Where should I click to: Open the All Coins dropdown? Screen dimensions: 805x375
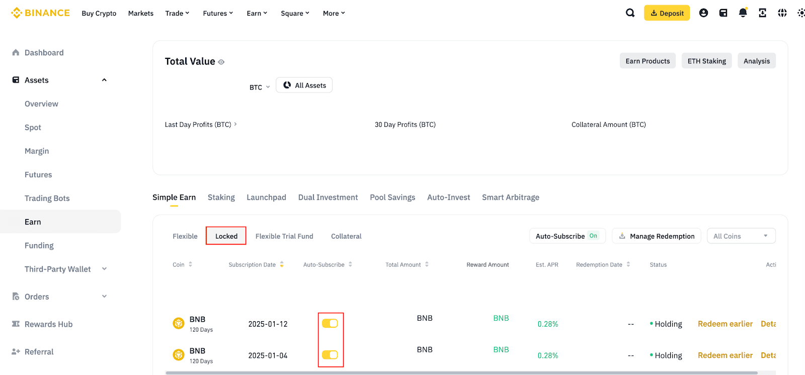click(741, 236)
